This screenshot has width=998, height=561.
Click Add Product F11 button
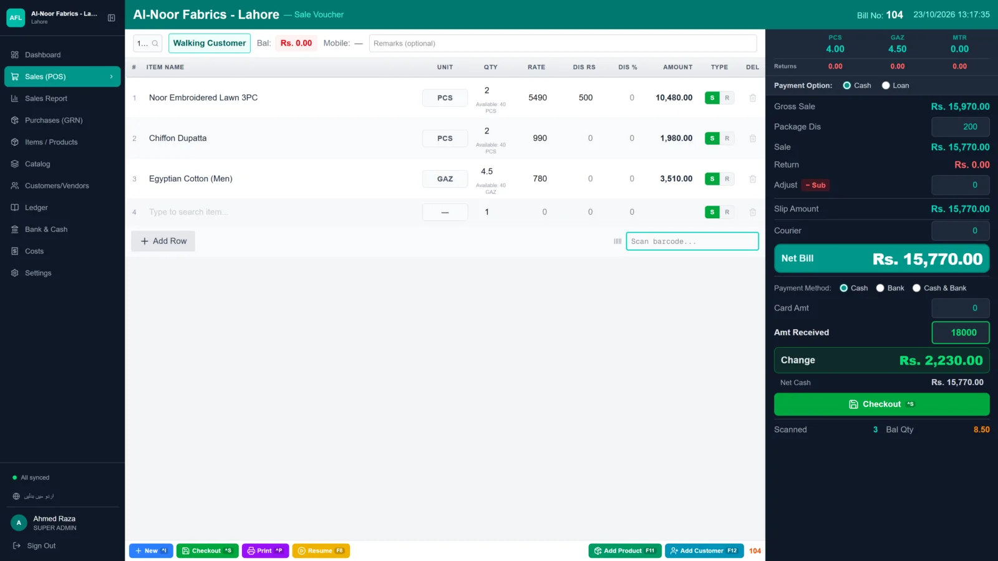tap(624, 551)
